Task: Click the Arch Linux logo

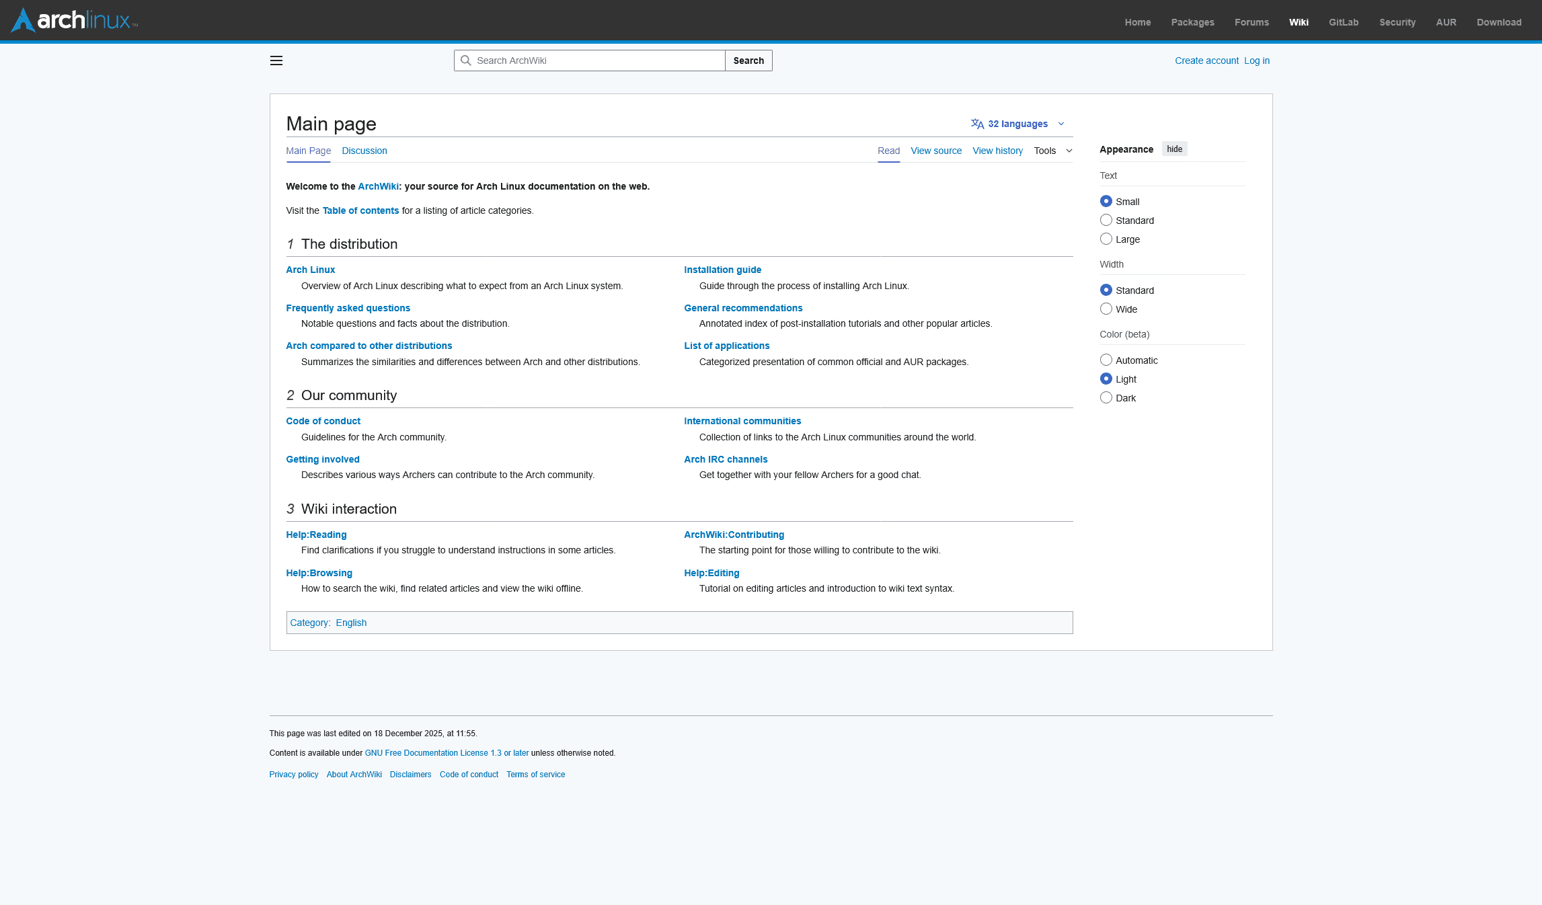Action: click(75, 20)
